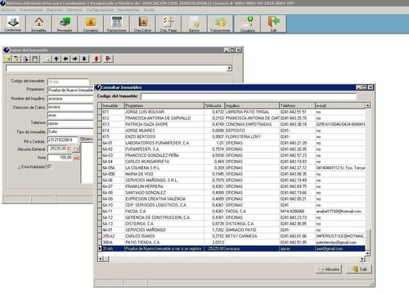Click the small button next to Alicuota General

76,149
